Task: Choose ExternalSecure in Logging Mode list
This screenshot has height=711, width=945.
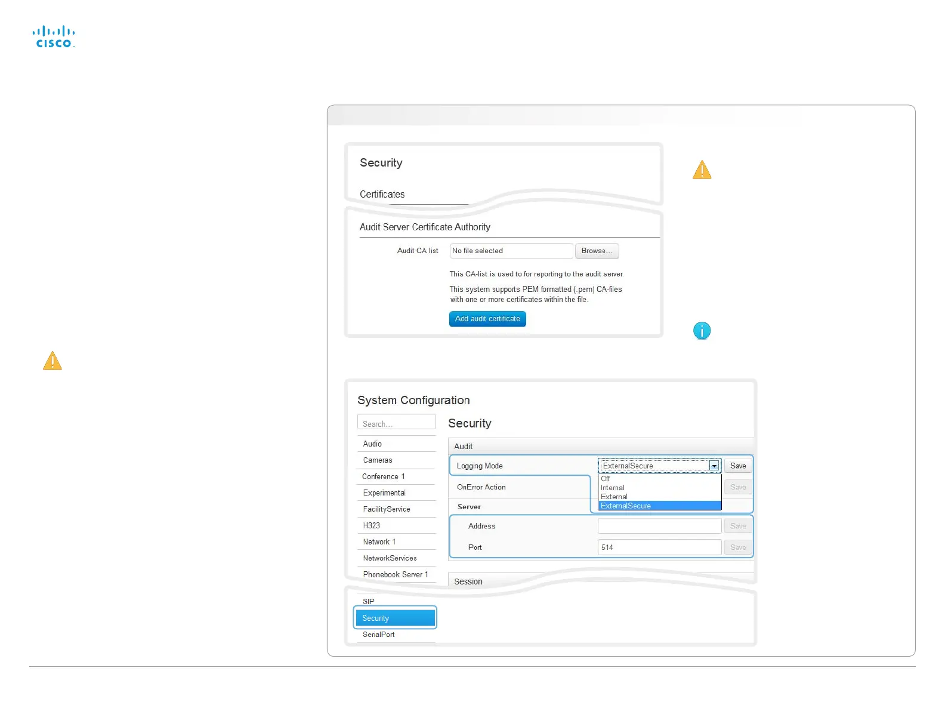Action: pyautogui.click(x=659, y=506)
